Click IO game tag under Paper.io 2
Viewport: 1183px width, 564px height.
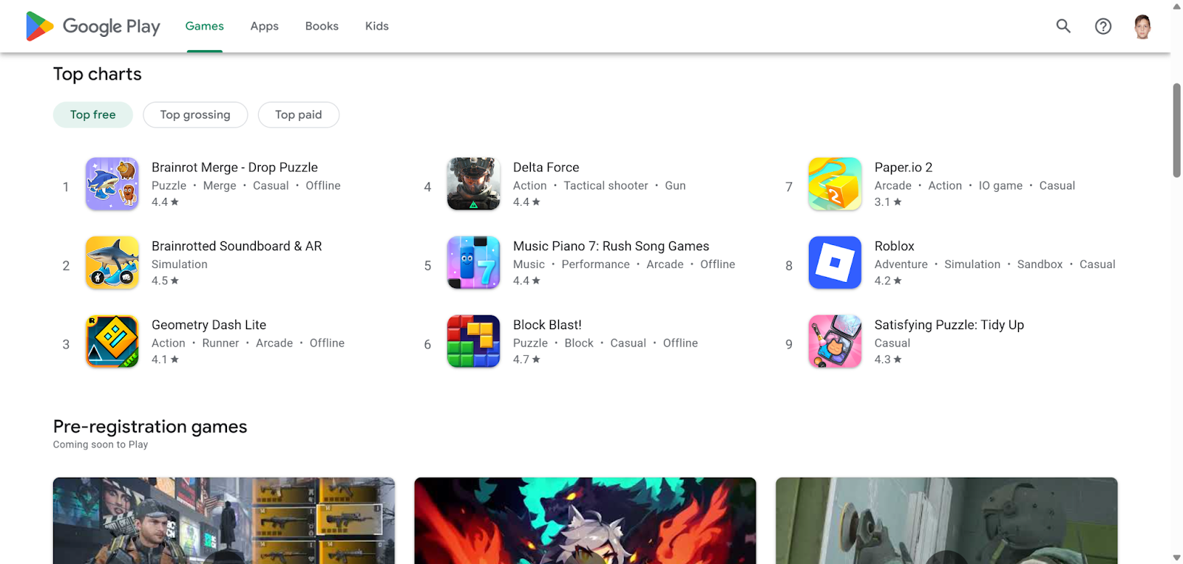1000,186
